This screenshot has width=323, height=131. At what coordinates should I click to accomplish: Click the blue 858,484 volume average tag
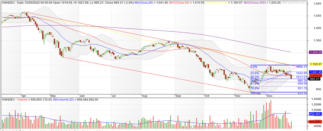tap(316, 114)
